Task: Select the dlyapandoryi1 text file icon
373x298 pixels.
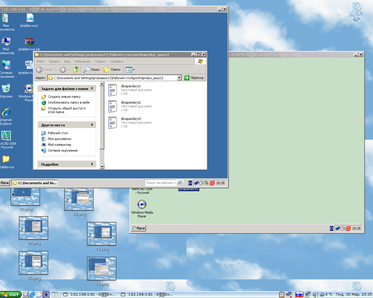Action: tap(112, 90)
